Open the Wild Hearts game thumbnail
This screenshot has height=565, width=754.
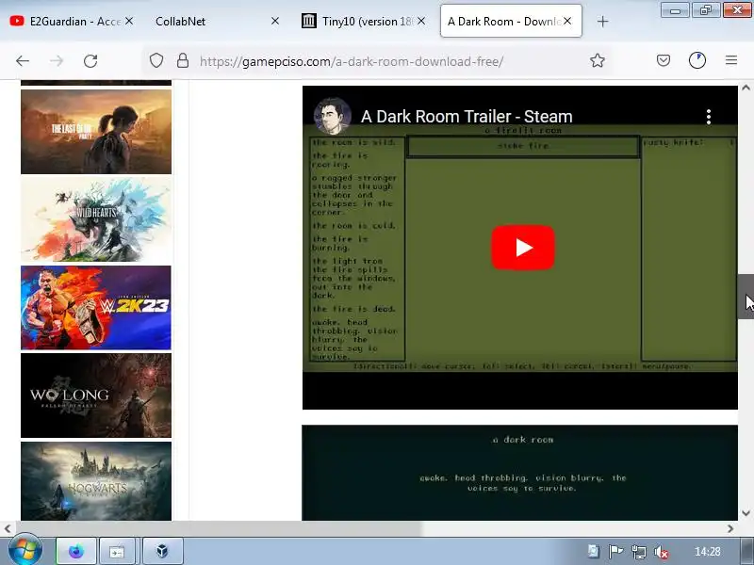[x=96, y=219]
